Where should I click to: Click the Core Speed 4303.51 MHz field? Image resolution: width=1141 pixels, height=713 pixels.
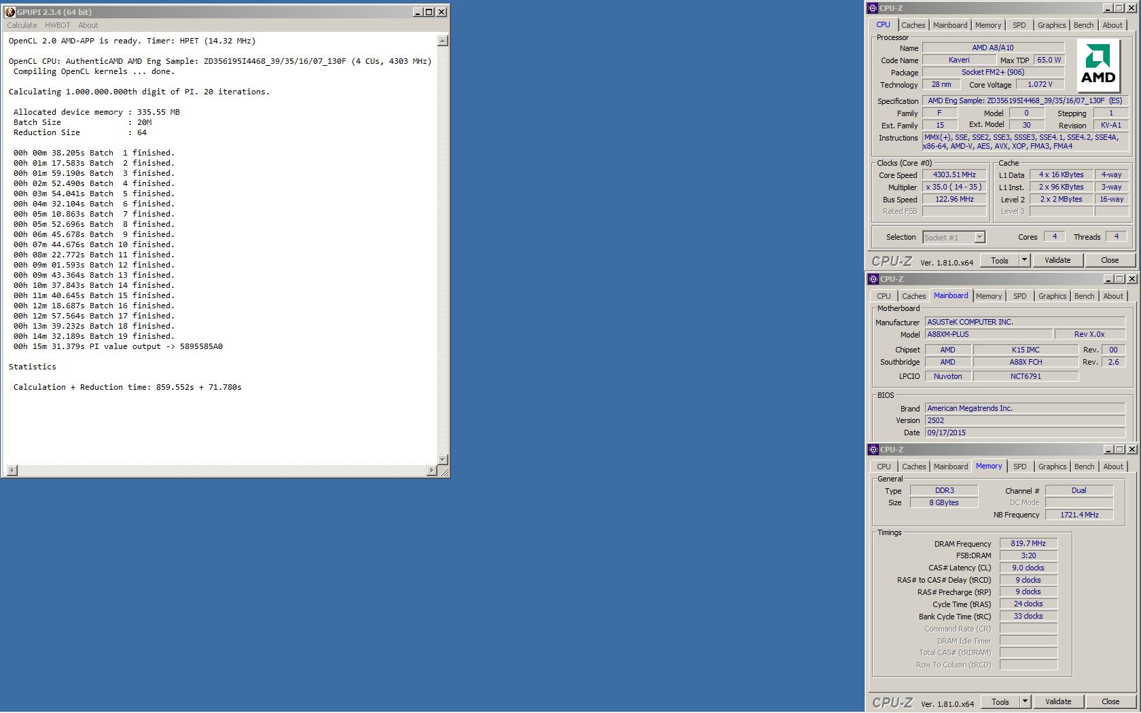[954, 175]
